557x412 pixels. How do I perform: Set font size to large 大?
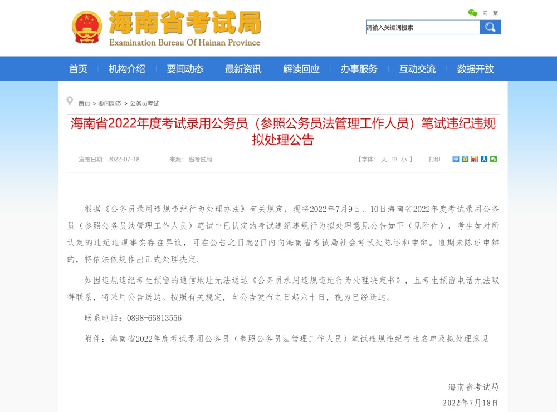[x=384, y=160]
